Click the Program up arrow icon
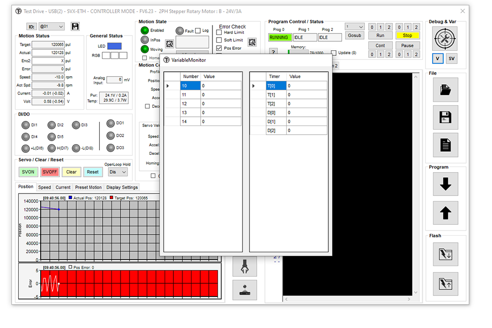The height and width of the screenshot is (328, 492). point(445,213)
